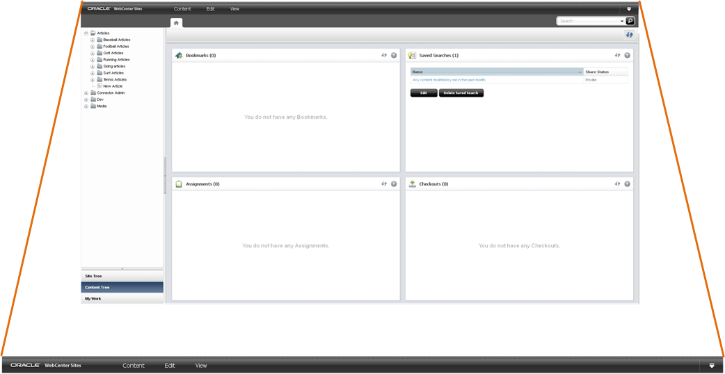Select the Dev tree label

(x=100, y=99)
